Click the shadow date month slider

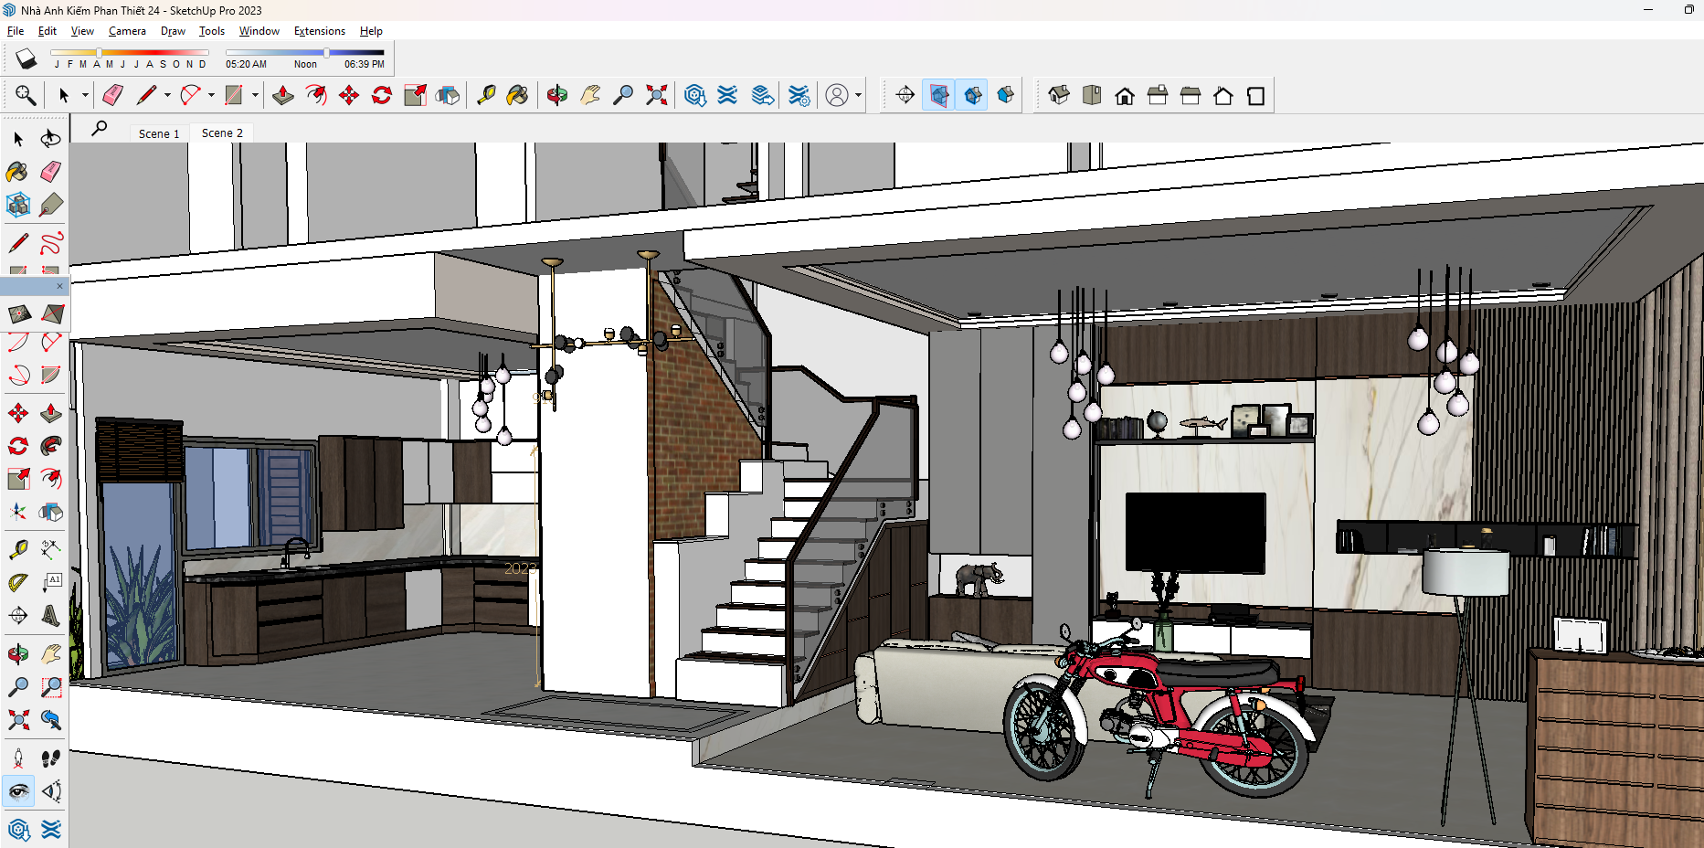tap(129, 53)
